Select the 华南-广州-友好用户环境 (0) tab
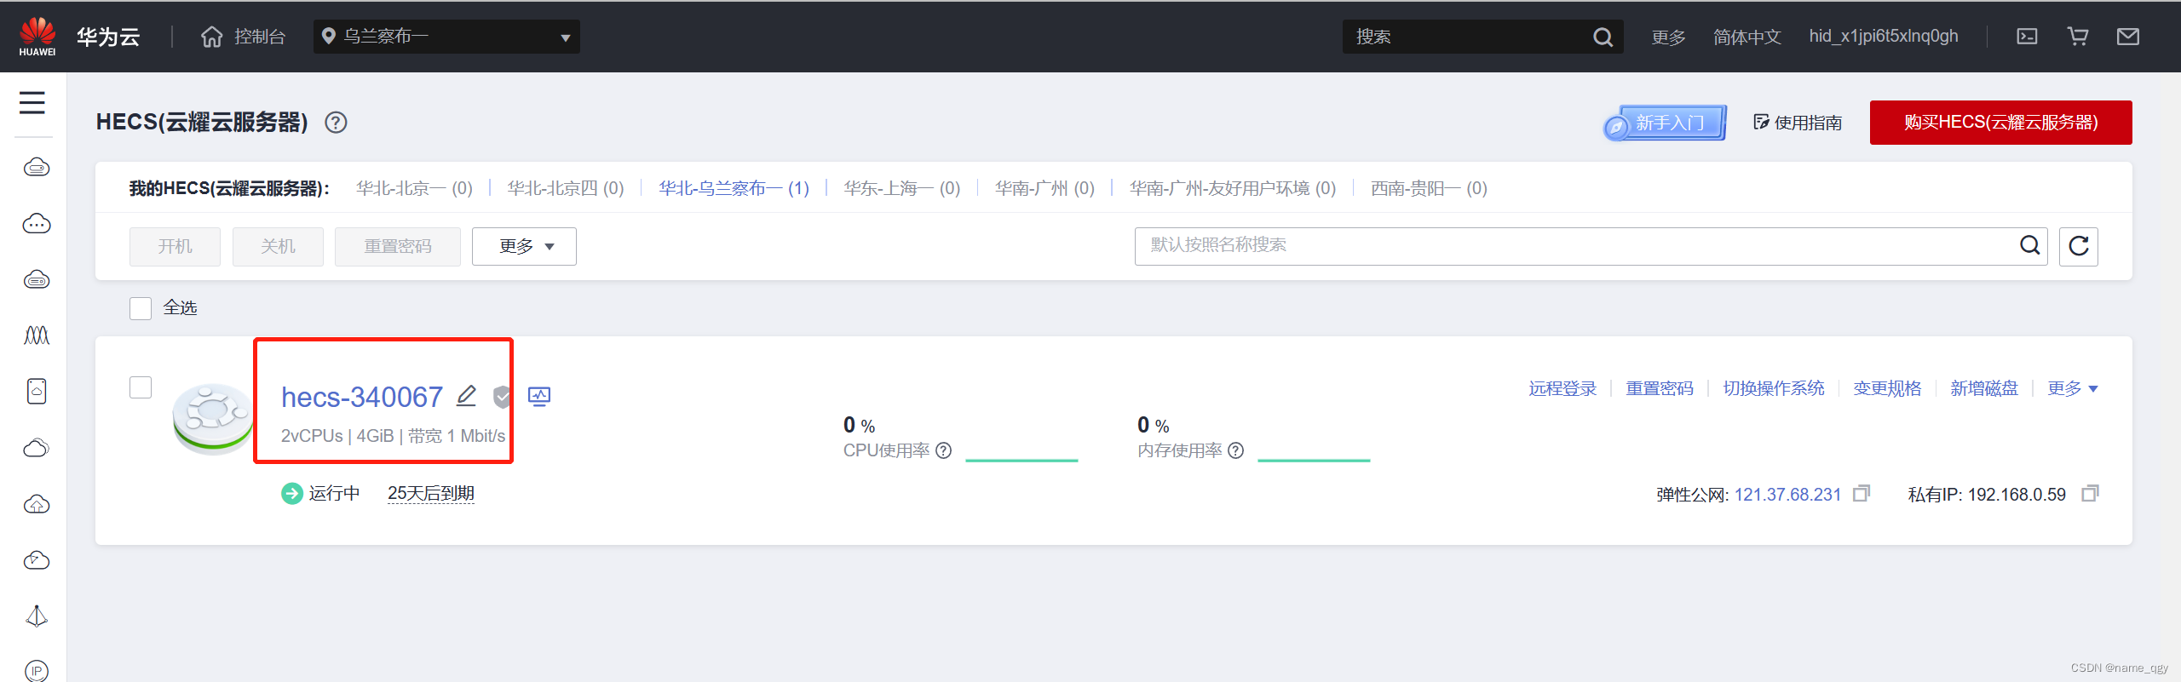 click(x=1233, y=188)
